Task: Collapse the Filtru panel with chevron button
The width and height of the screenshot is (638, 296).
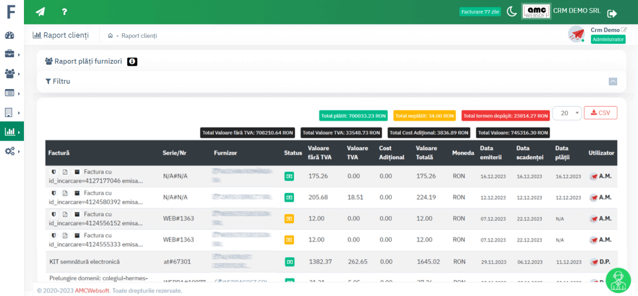Action: pos(613,82)
